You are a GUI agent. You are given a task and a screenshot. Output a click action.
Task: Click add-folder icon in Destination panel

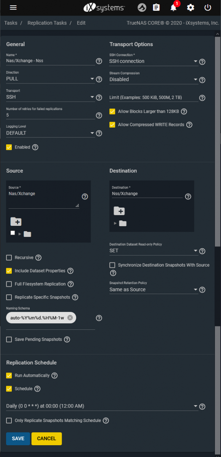pyautogui.click(x=119, y=211)
